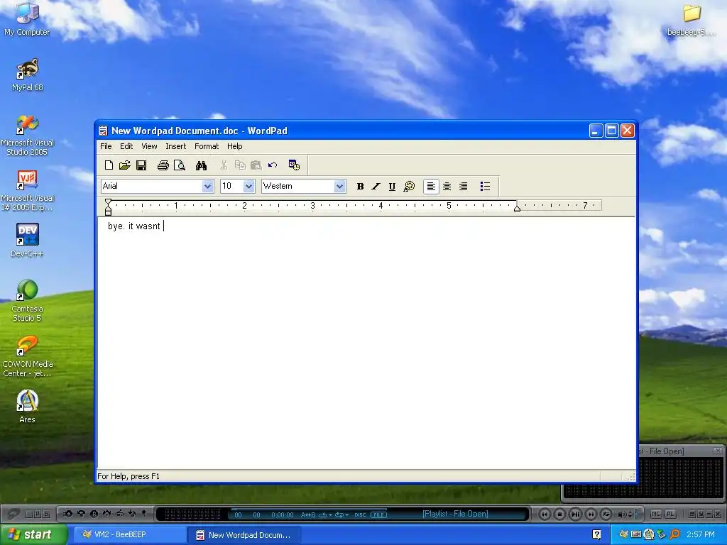Click the WordPad status bar resize grip
This screenshot has width=727, height=545.
[630, 477]
